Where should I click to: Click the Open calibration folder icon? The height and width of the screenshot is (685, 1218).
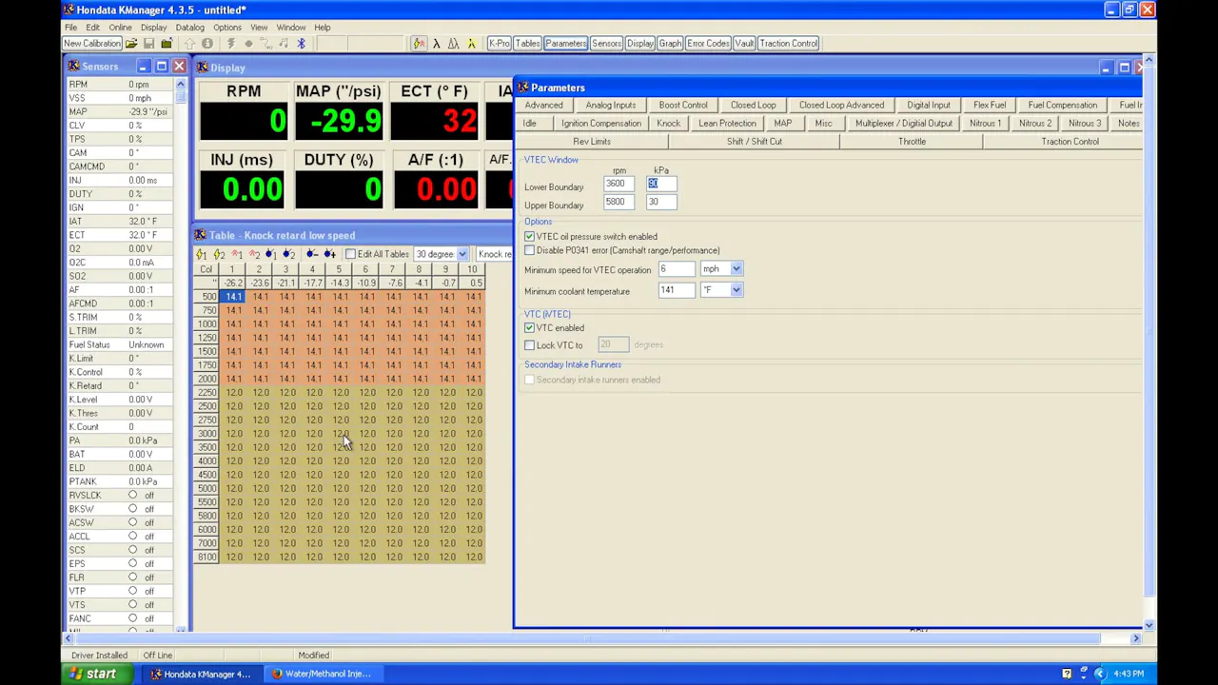(131, 43)
